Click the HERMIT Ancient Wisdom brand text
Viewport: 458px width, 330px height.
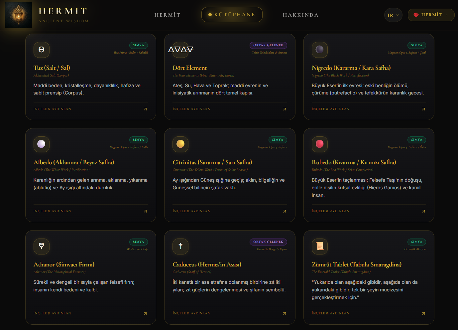click(63, 15)
